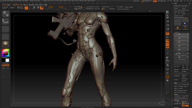Open the Alpha selector slot

6,29
